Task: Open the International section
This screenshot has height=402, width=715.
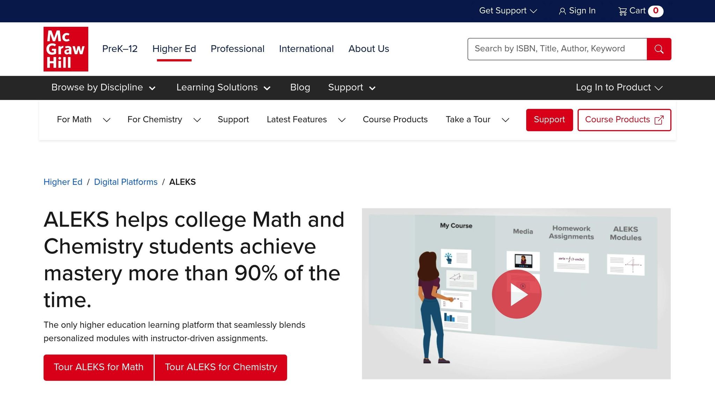Action: (x=306, y=49)
